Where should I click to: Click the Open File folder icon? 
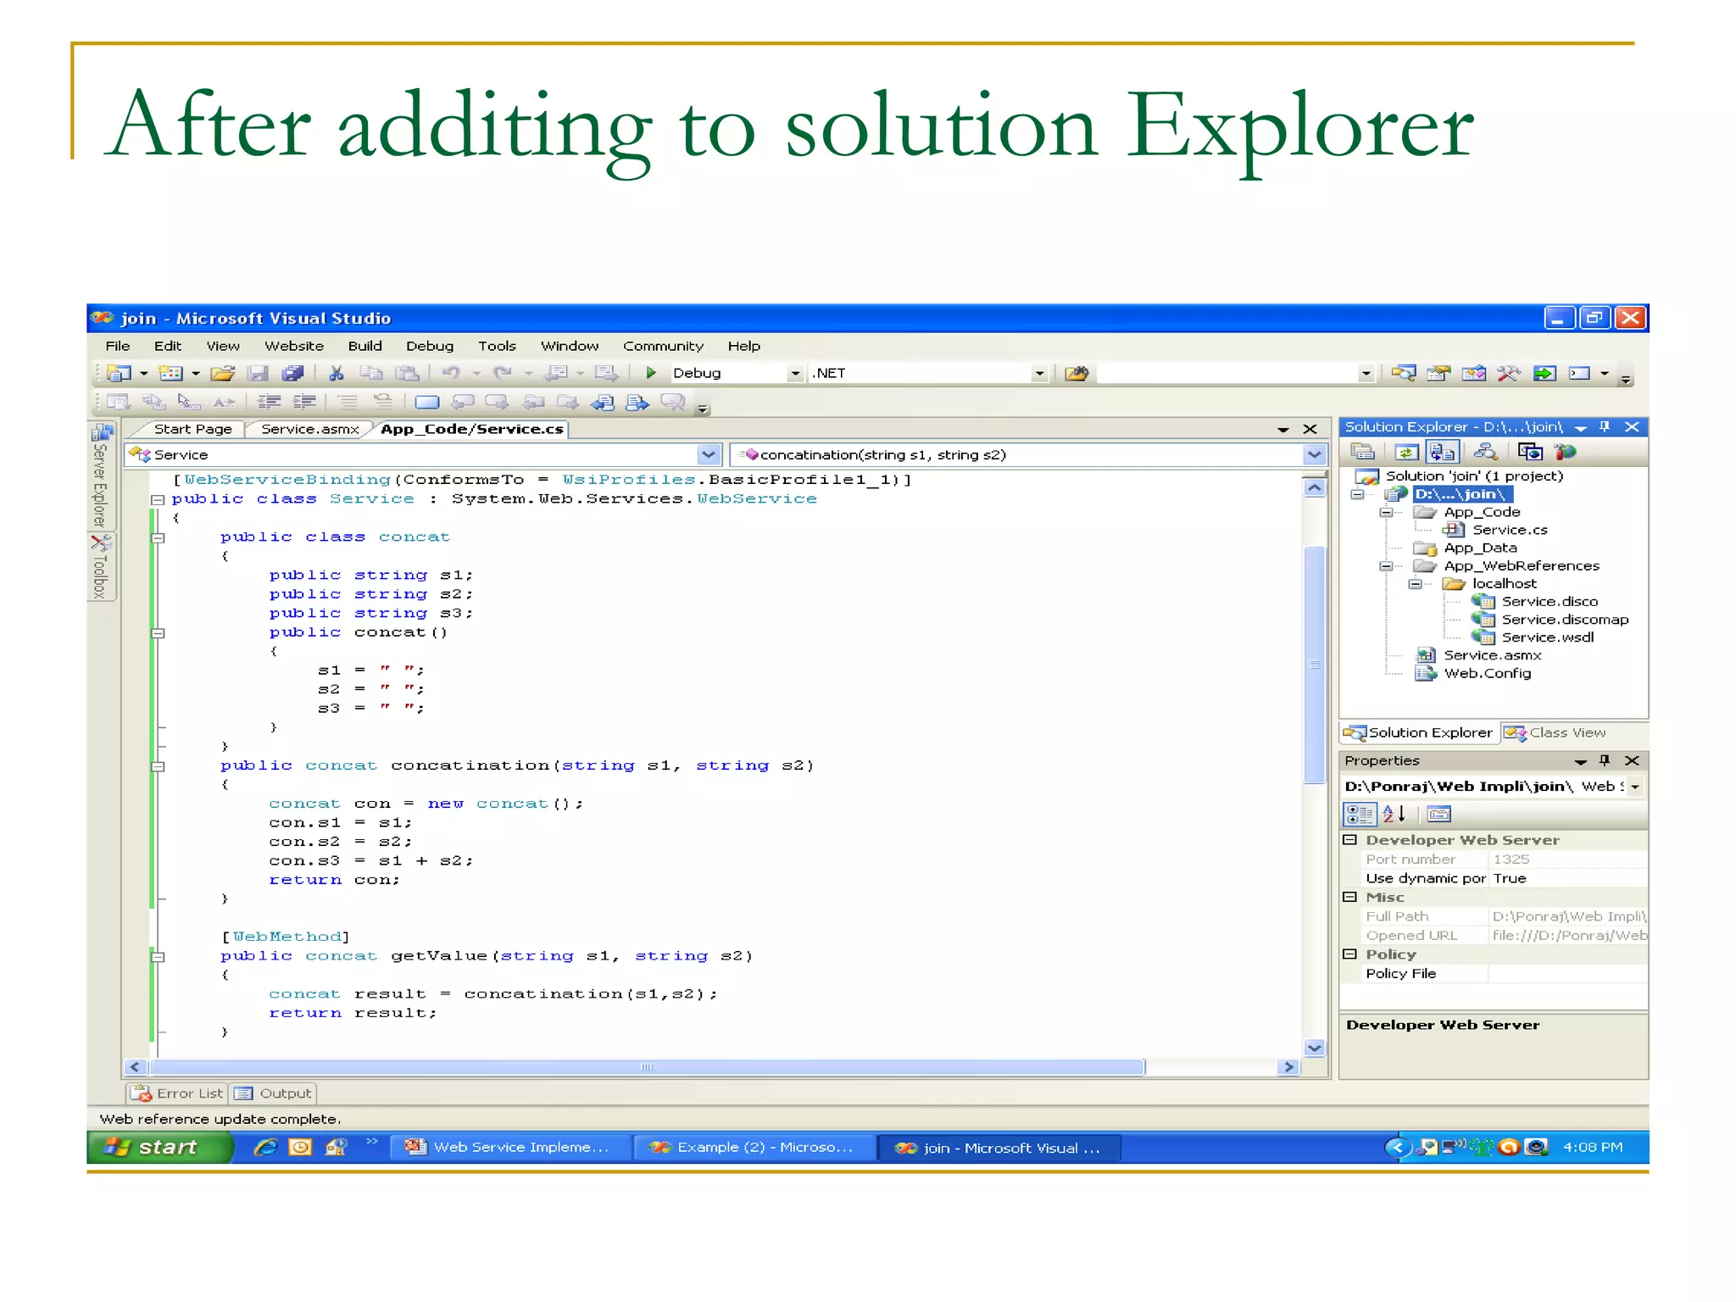coord(222,373)
